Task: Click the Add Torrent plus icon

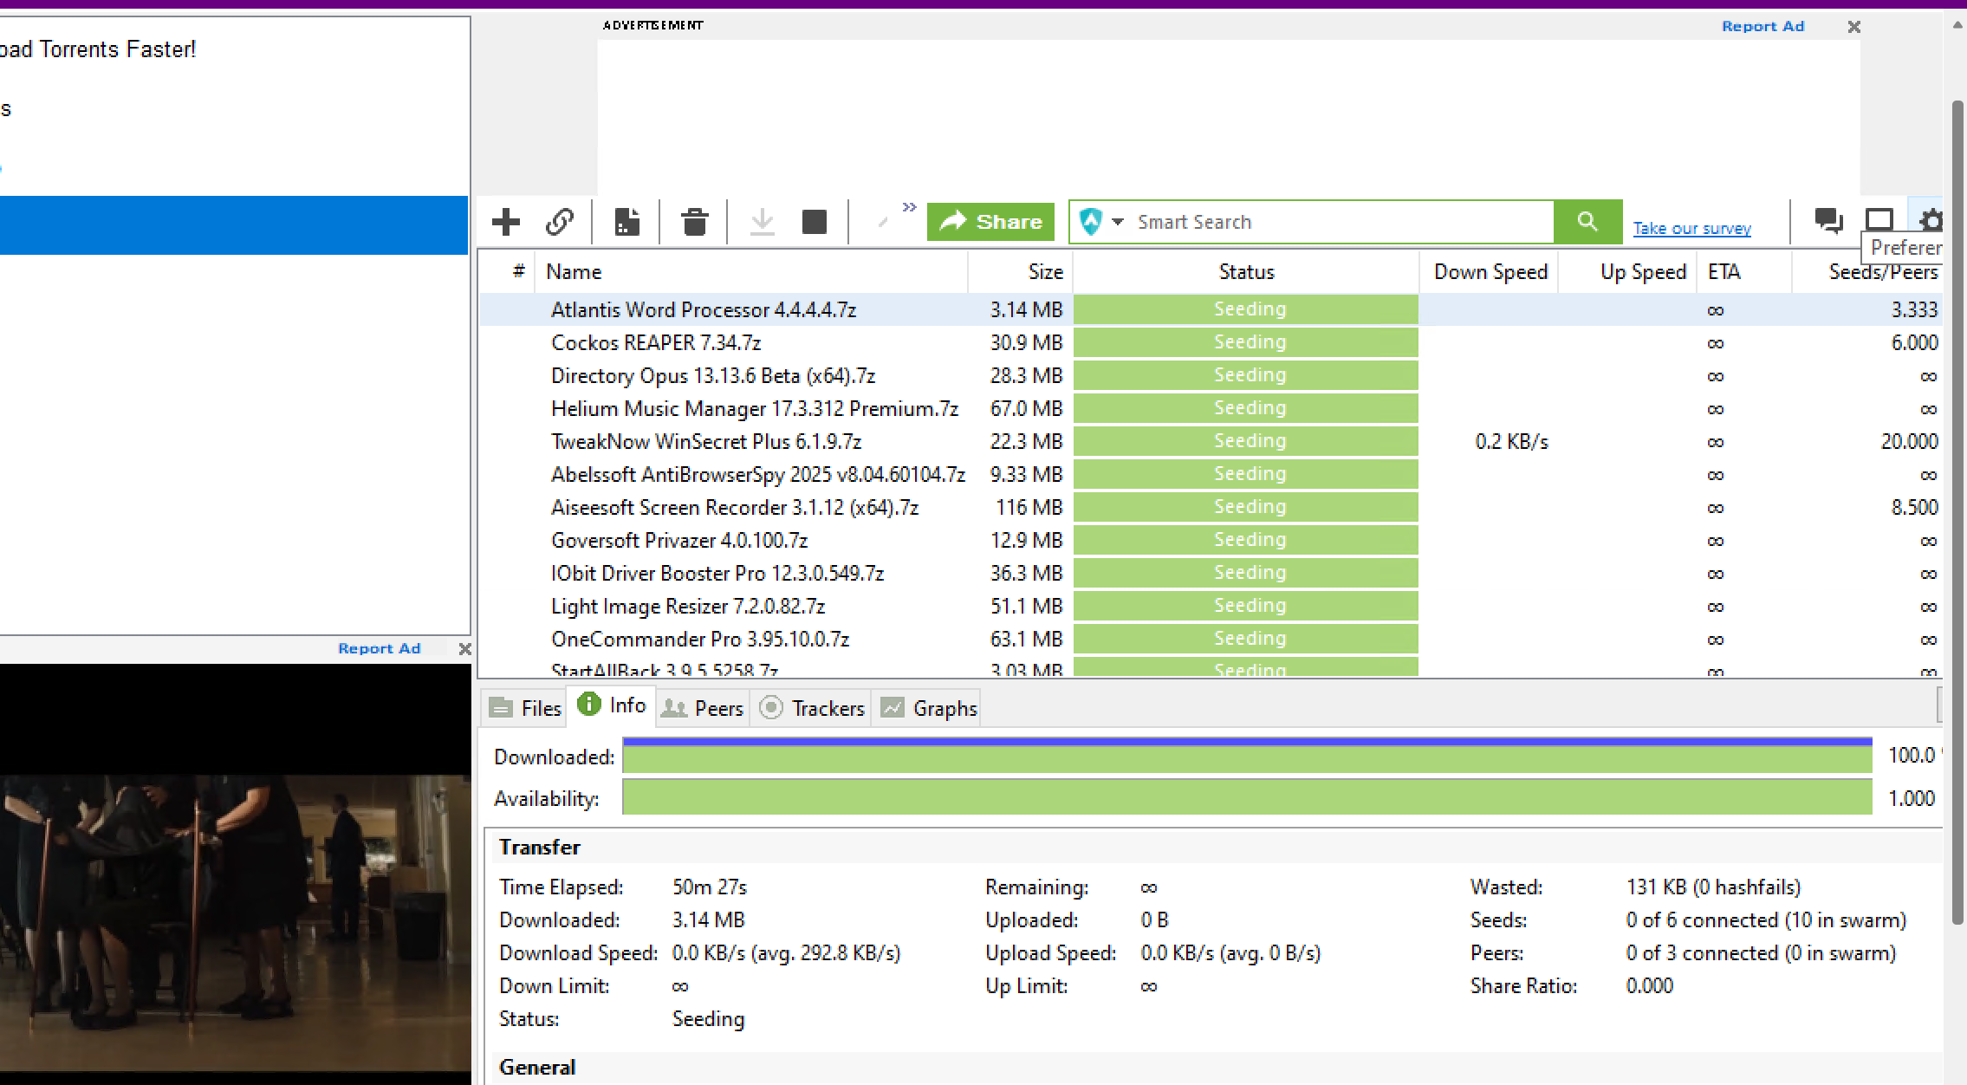Action: pos(506,222)
